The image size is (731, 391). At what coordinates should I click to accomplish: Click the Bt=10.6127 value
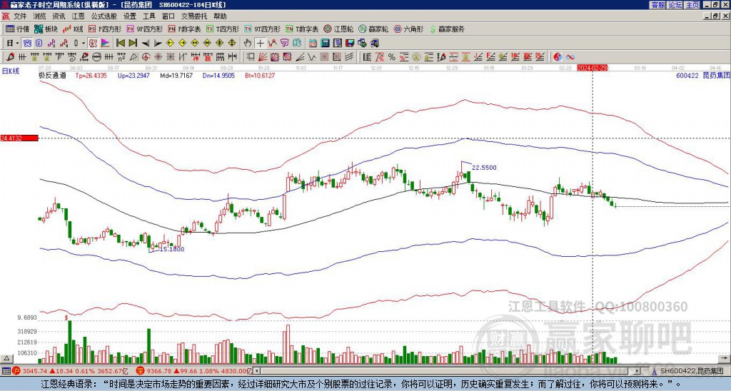coord(260,75)
